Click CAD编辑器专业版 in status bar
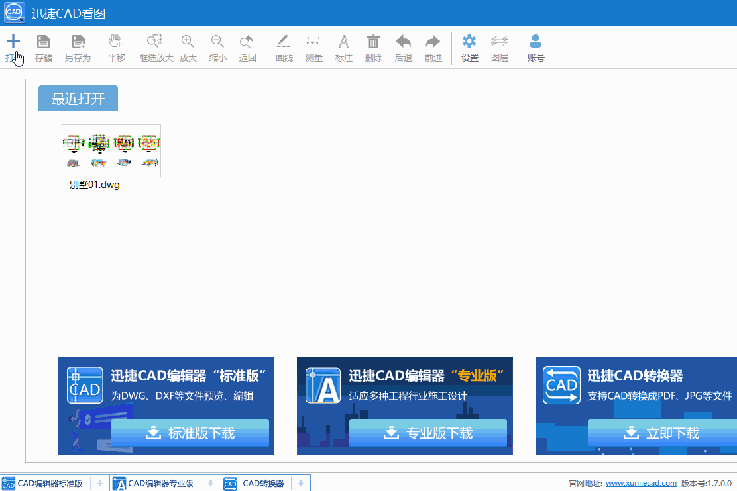This screenshot has width=737, height=491. [x=161, y=484]
